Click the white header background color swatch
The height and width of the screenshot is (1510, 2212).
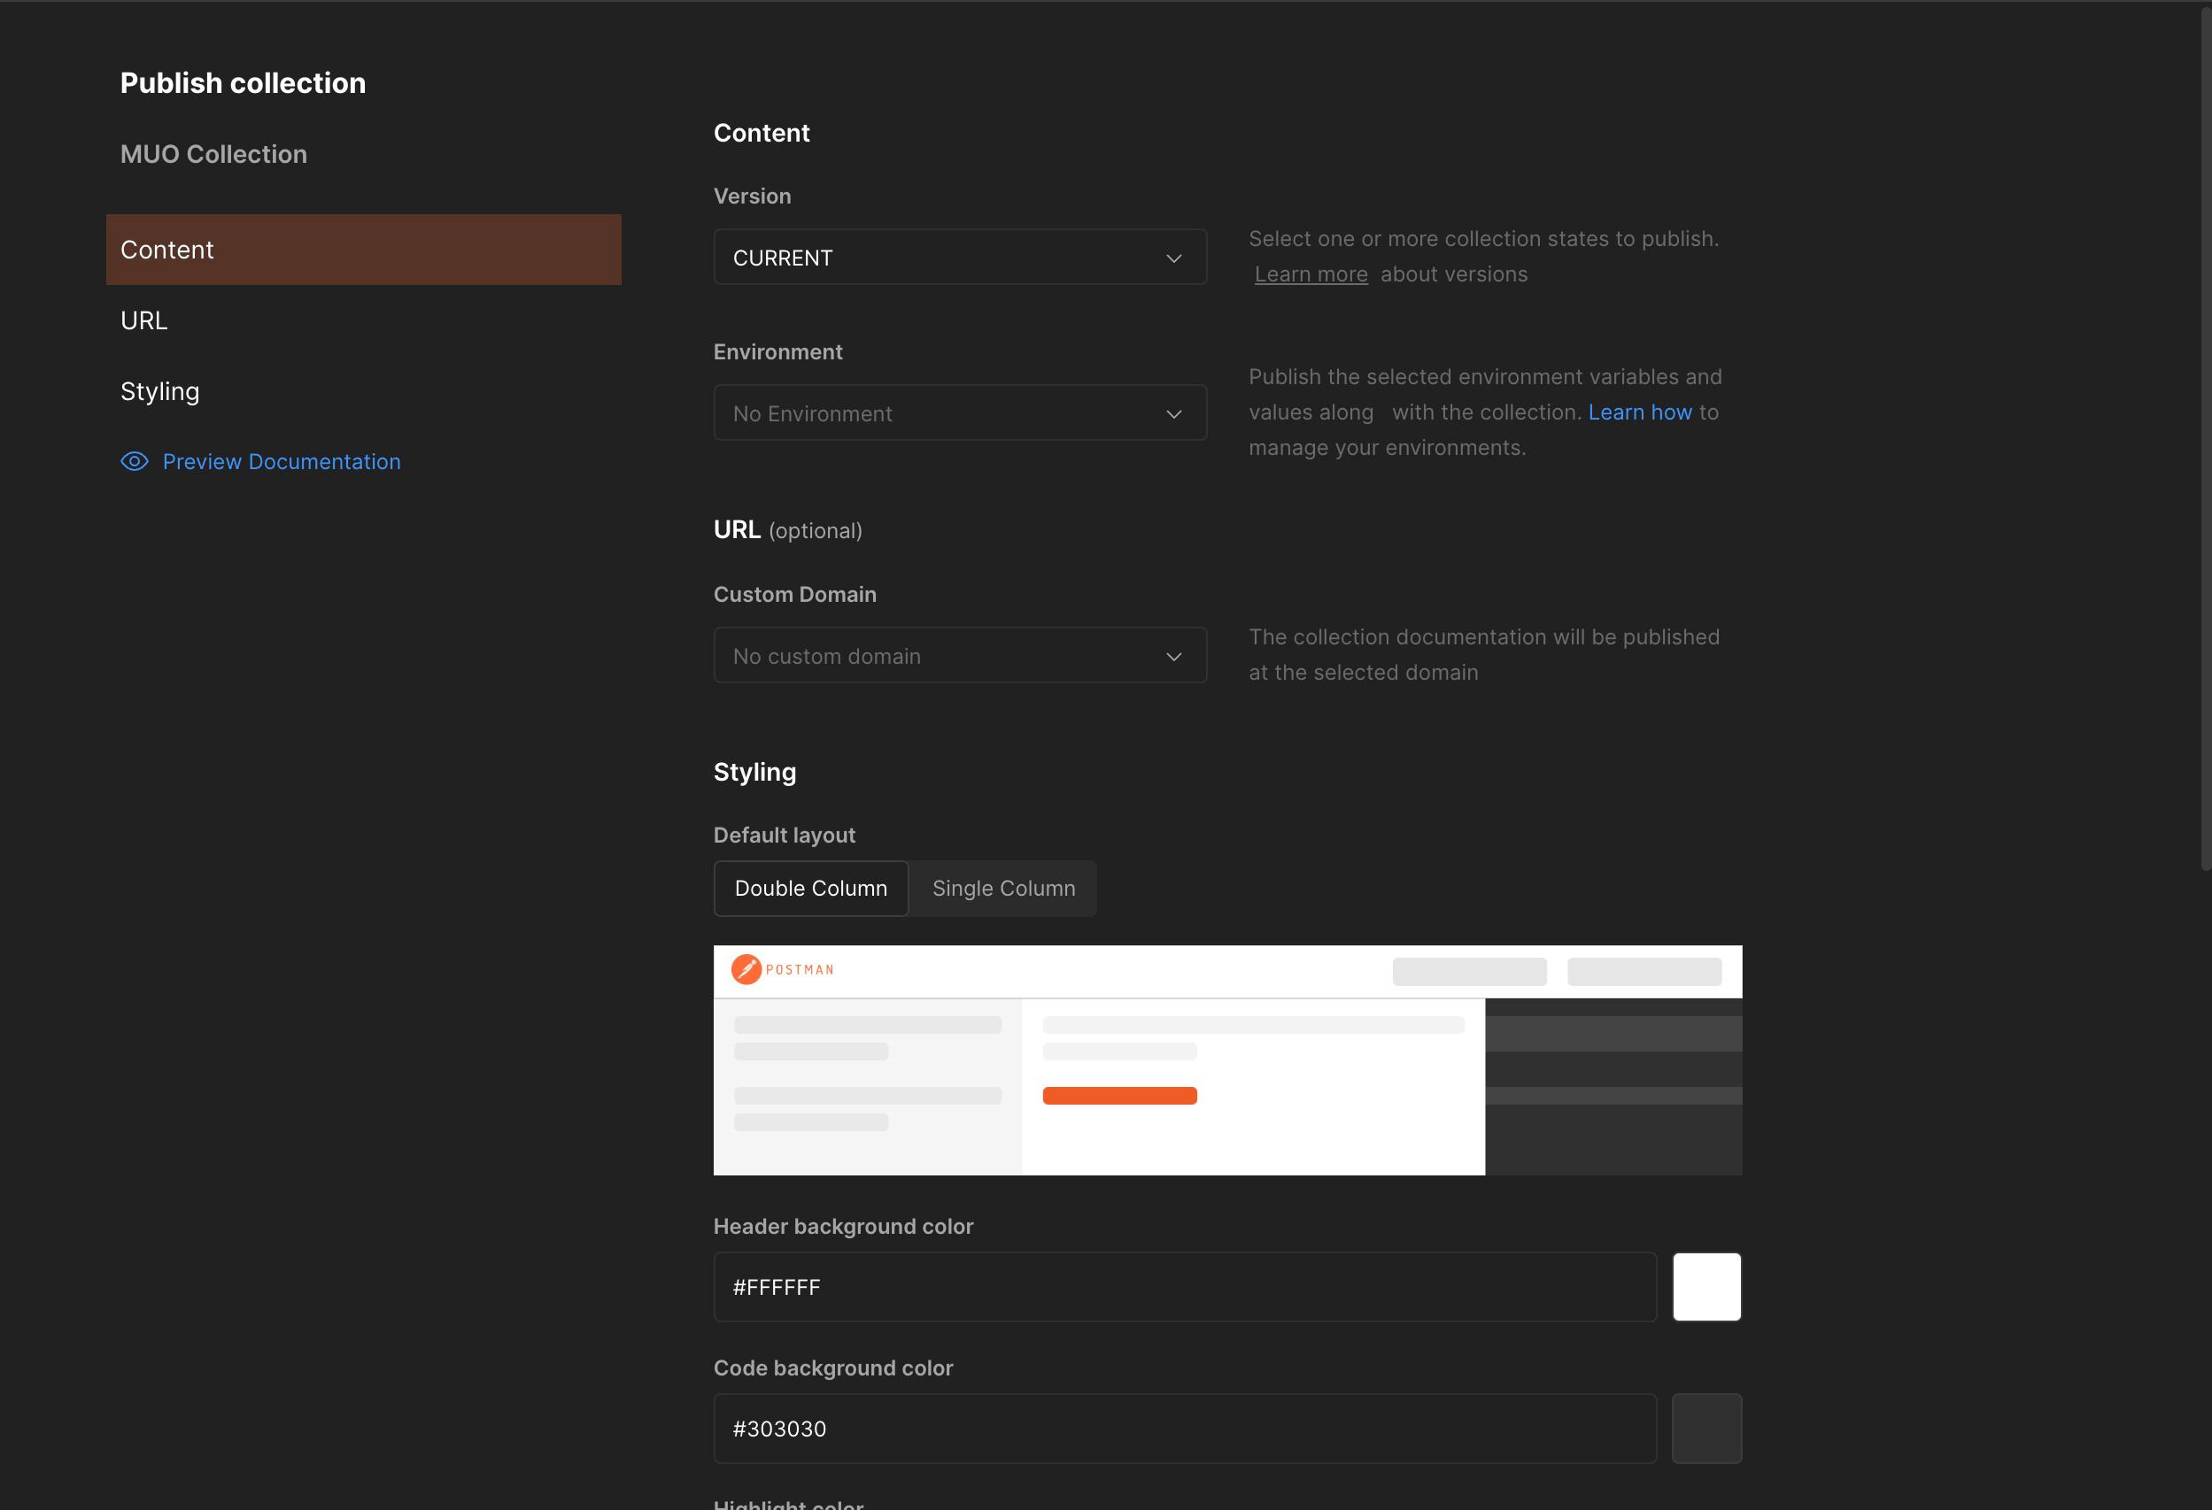click(x=1706, y=1286)
